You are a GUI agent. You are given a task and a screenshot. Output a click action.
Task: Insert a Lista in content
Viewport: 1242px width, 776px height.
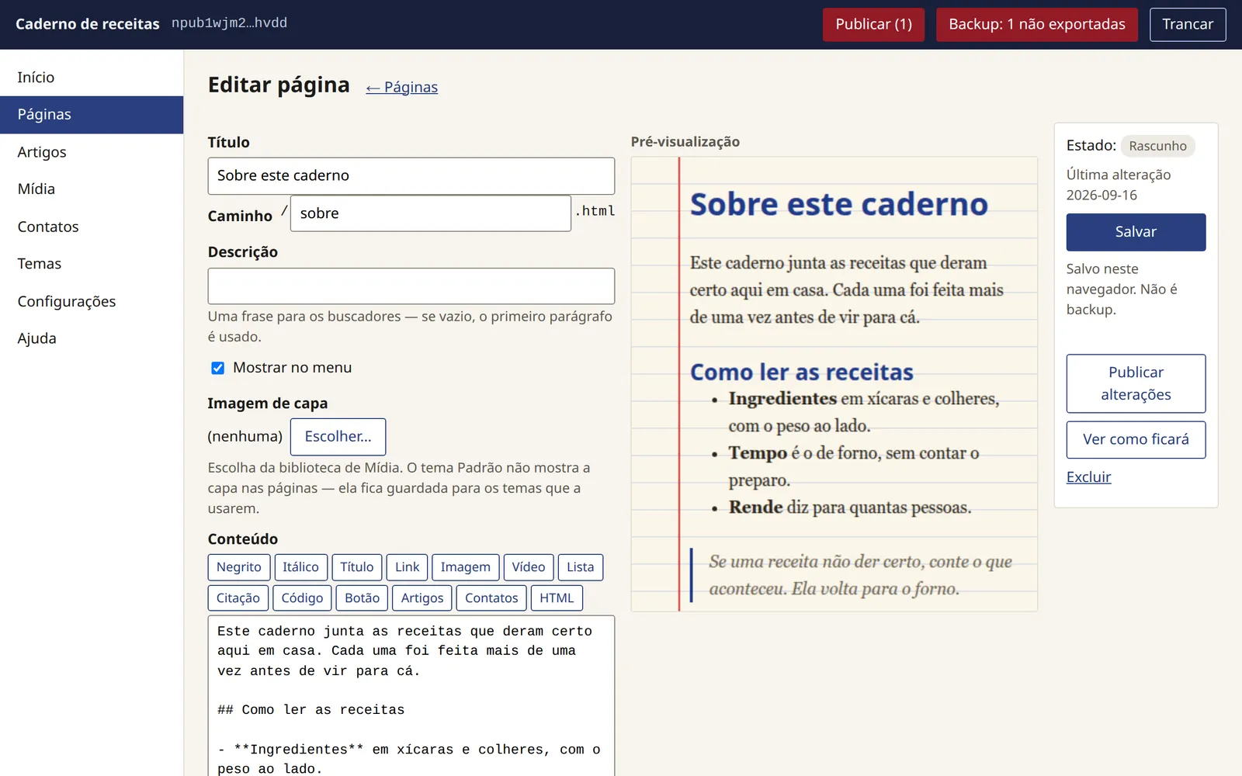[580, 567]
